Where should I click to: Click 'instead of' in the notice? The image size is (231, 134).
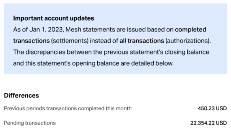coord(104,41)
